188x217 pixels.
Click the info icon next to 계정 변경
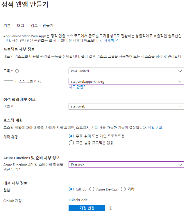tap(111, 208)
